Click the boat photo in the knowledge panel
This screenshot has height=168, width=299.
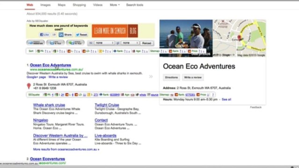coord(186,38)
